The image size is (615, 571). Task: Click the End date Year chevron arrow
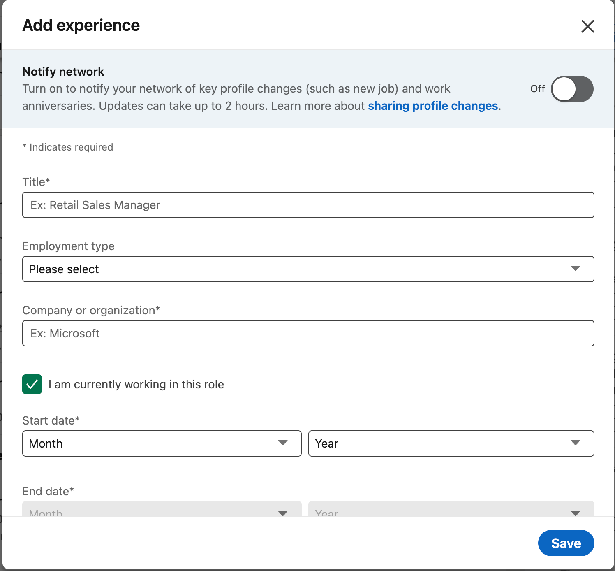[x=576, y=513]
